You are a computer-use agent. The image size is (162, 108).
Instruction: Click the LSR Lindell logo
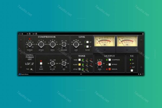[29, 64]
